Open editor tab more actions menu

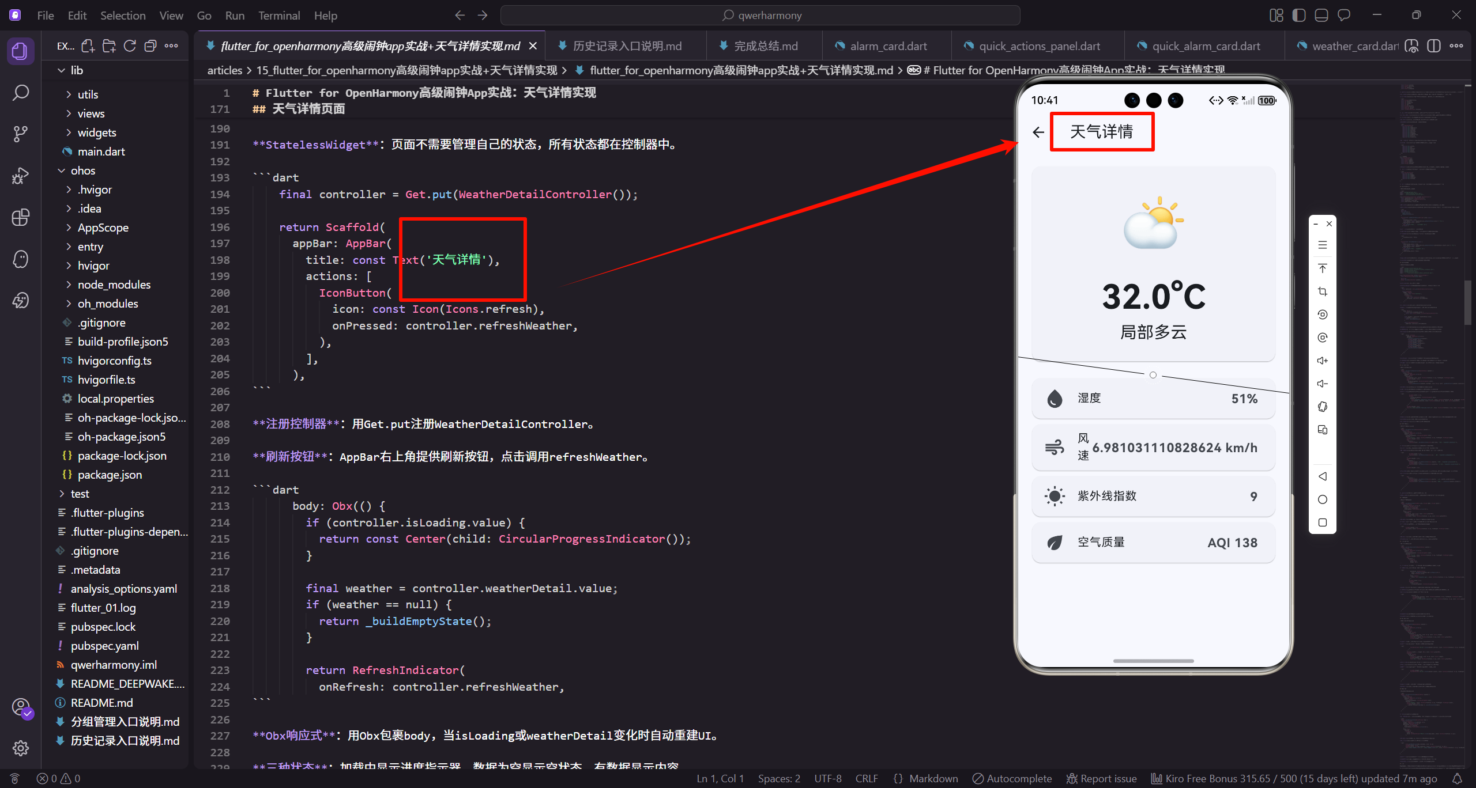point(1456,46)
